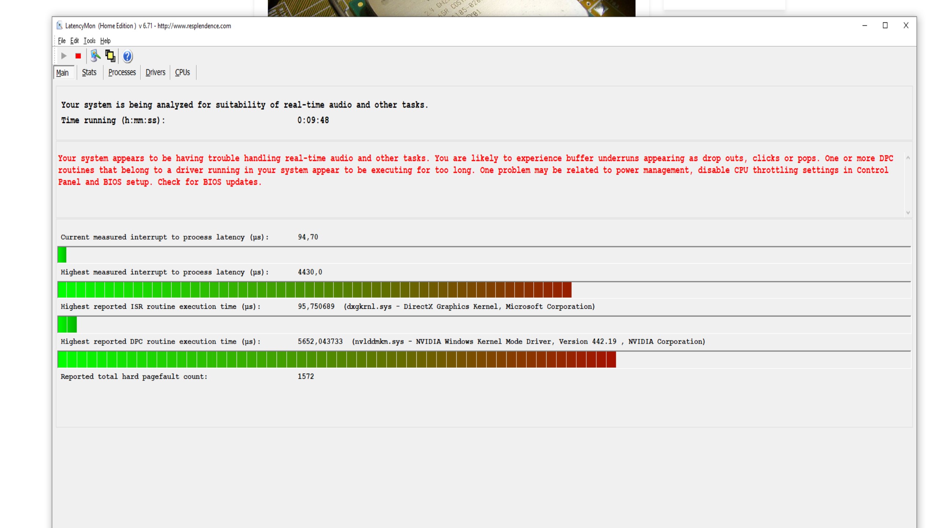939x528 pixels.
Task: Click the highest DPC execution time bar
Action: (x=337, y=359)
